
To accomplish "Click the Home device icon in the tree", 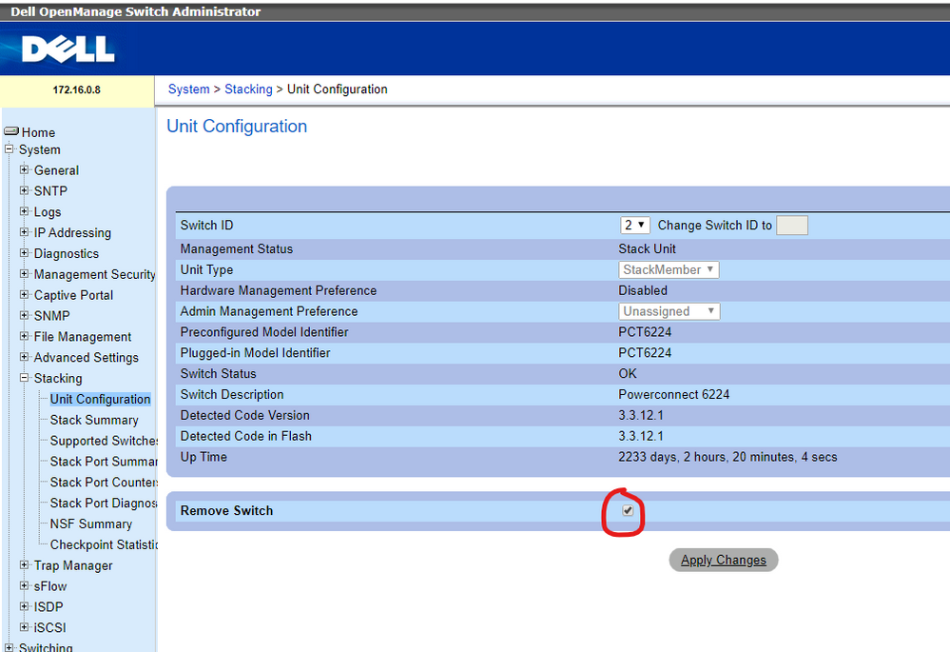I will (x=10, y=131).
